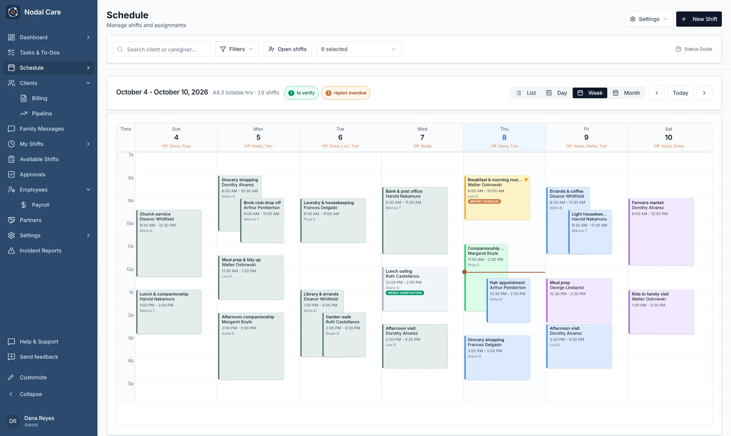Open the '9 selected' caregiver dropdown

tap(359, 49)
